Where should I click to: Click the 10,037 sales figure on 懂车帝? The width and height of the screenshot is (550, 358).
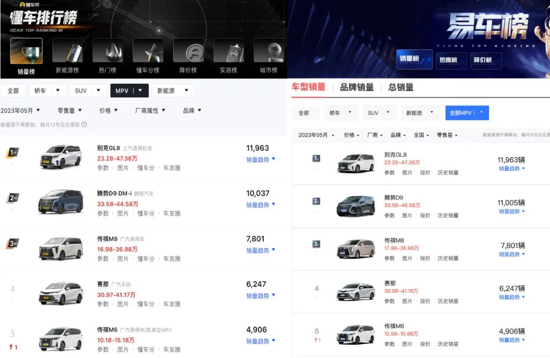(x=258, y=193)
